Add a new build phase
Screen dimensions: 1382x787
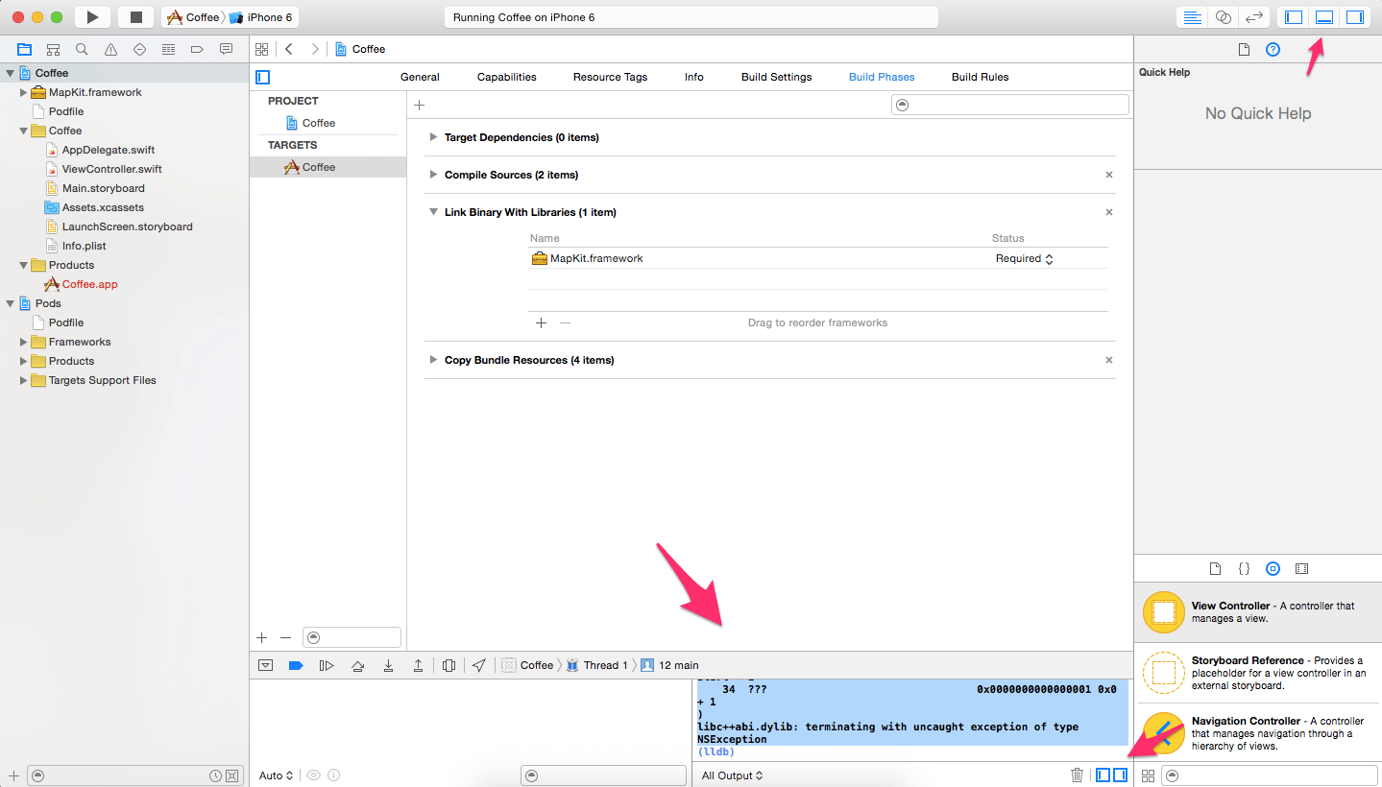419,105
